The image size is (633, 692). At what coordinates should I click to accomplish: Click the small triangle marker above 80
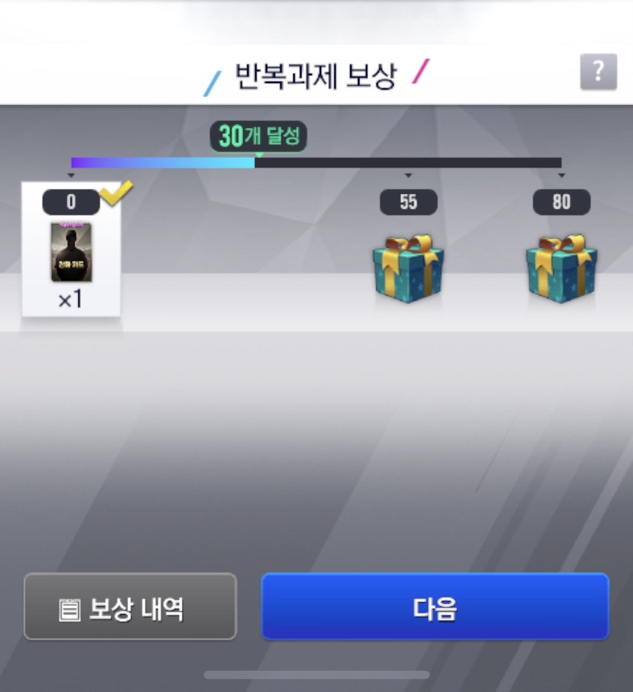(562, 176)
